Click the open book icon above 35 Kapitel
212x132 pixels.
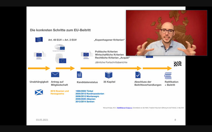[x=109, y=75]
